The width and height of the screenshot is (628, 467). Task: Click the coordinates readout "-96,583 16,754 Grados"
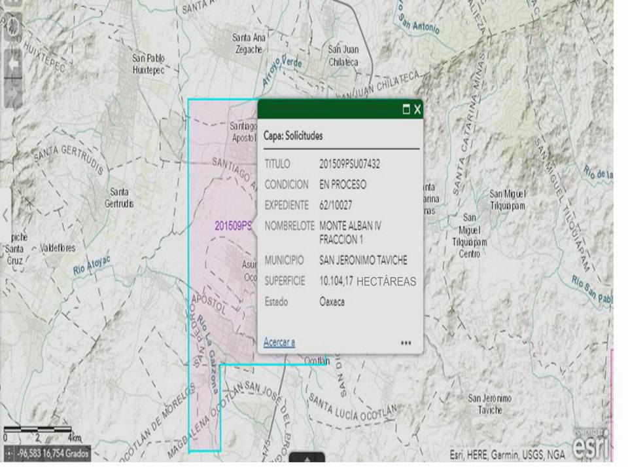[51, 454]
